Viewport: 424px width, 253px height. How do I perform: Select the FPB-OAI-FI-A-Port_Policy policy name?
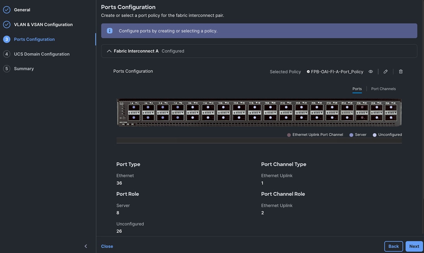pos(337,71)
